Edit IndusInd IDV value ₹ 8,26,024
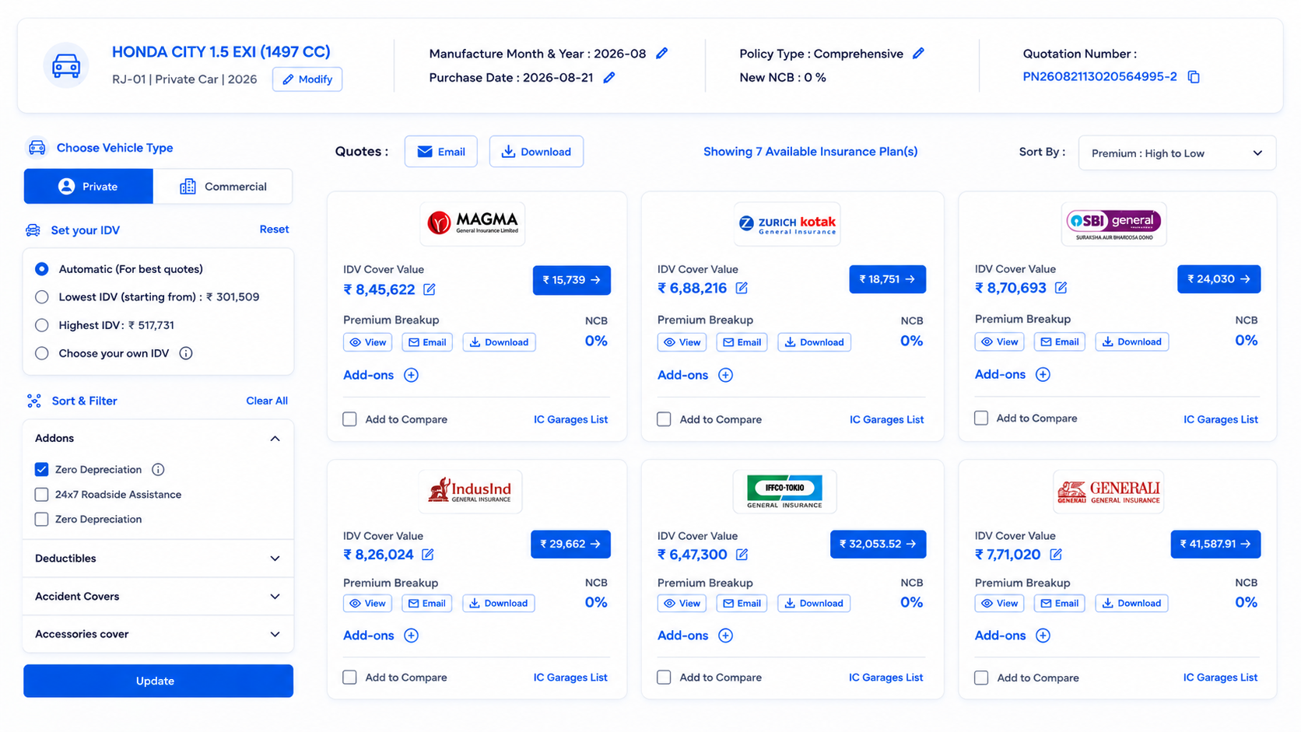Viewport: 1301px width, 732px height. [x=428, y=555]
